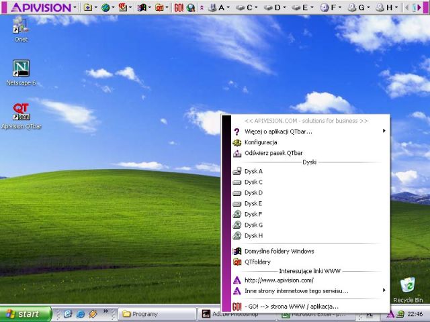This screenshot has height=322, width=430.
Task: Open the Onet desktop shortcut
Action: (21, 30)
